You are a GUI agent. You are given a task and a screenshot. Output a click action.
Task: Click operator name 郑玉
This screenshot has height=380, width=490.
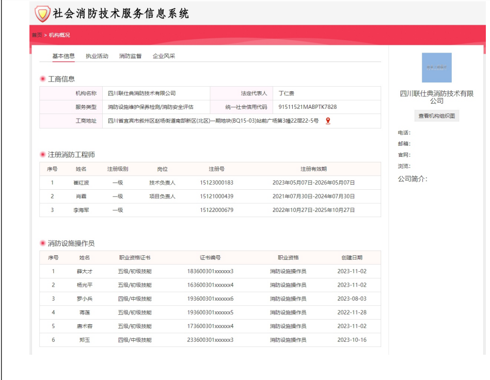point(85,340)
